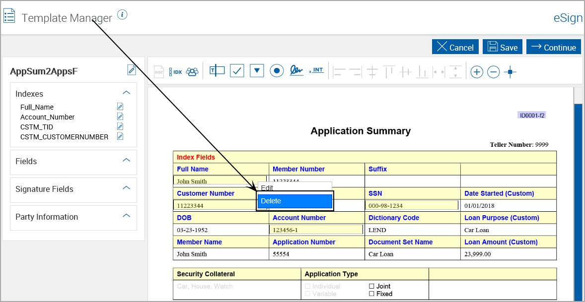Collapse the Indexes section
585x302 pixels.
click(x=127, y=93)
